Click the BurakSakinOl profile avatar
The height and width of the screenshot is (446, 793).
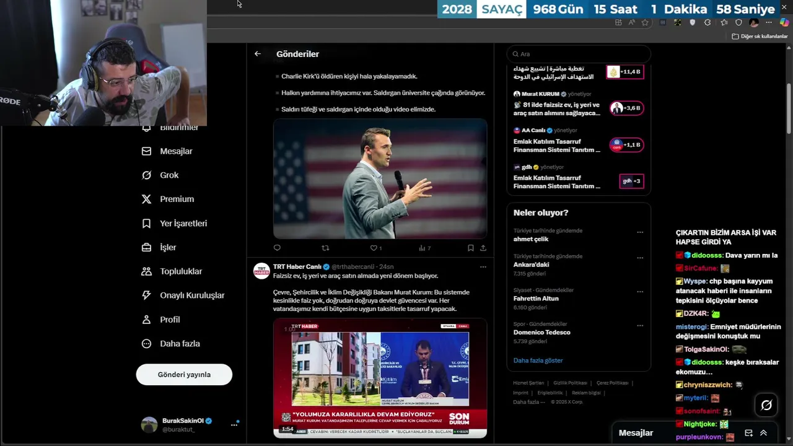(x=149, y=424)
